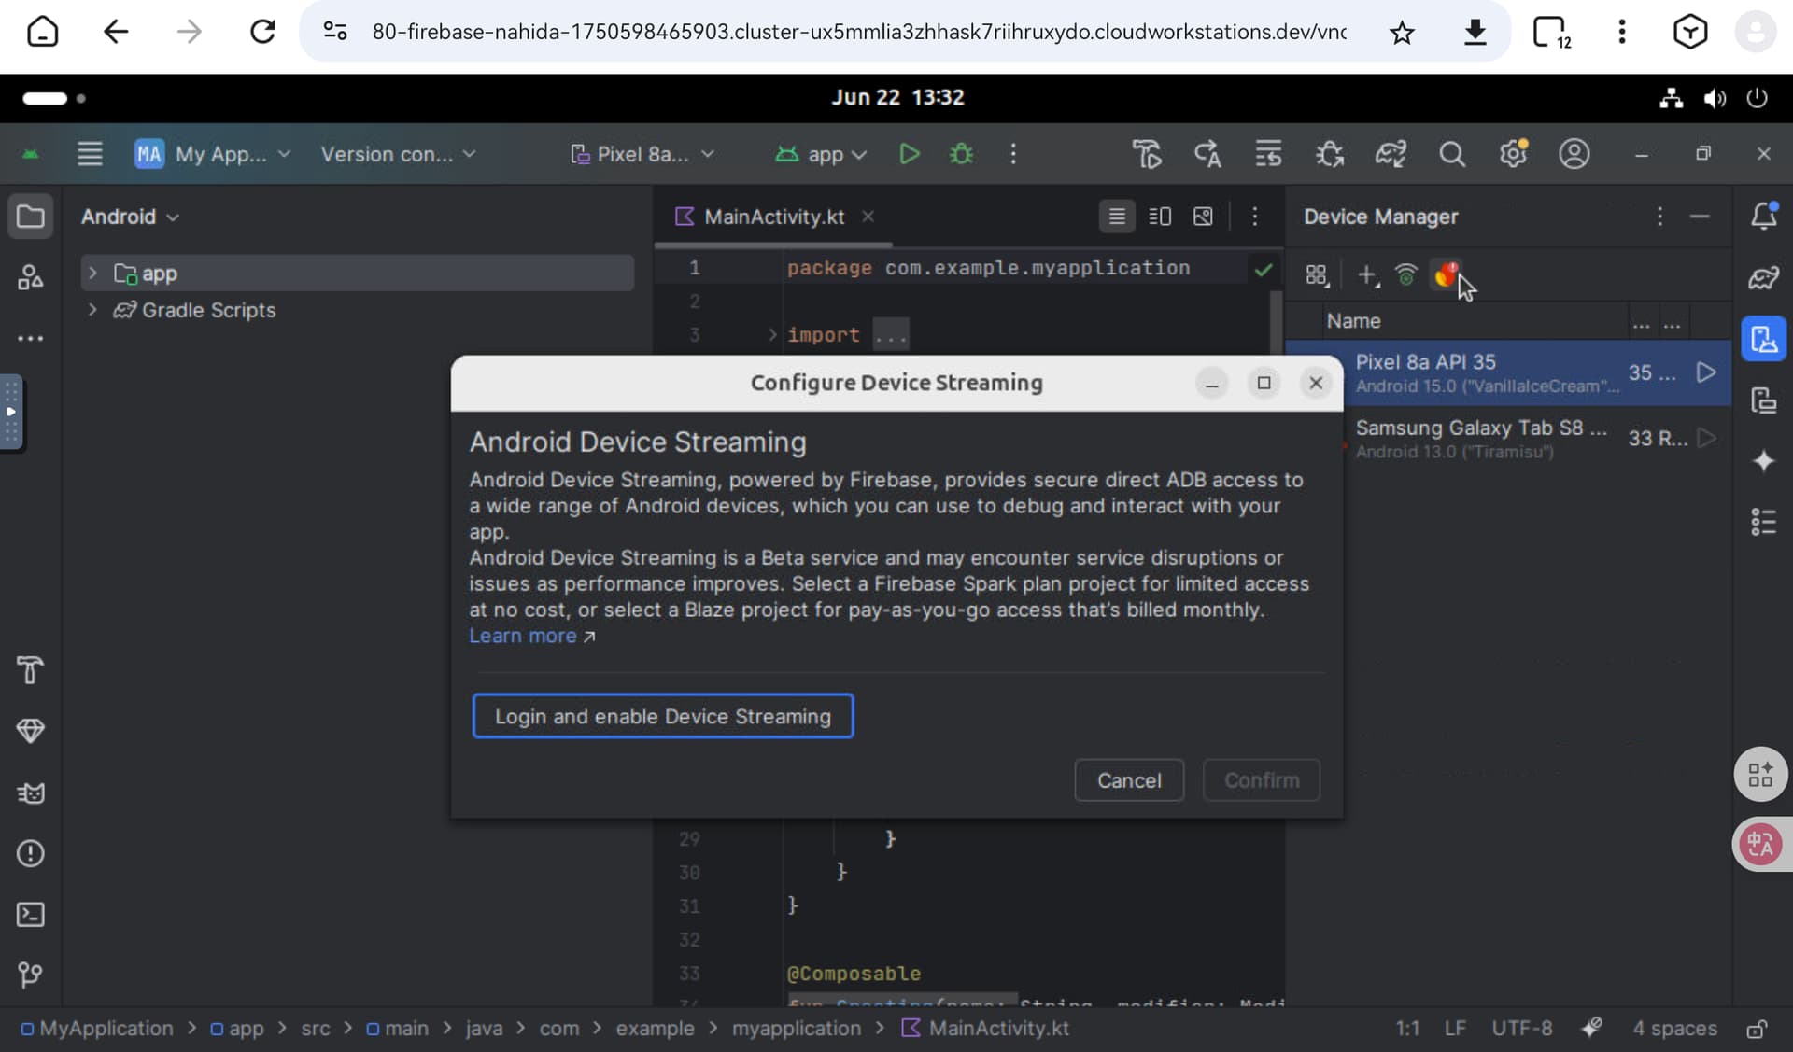The width and height of the screenshot is (1793, 1052).
Task: Open the Android project view dropdown
Action: [x=130, y=217]
